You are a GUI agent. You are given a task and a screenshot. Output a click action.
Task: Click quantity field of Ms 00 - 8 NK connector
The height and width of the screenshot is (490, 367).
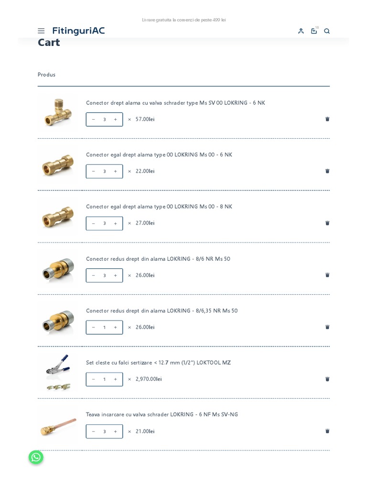pyautogui.click(x=104, y=223)
